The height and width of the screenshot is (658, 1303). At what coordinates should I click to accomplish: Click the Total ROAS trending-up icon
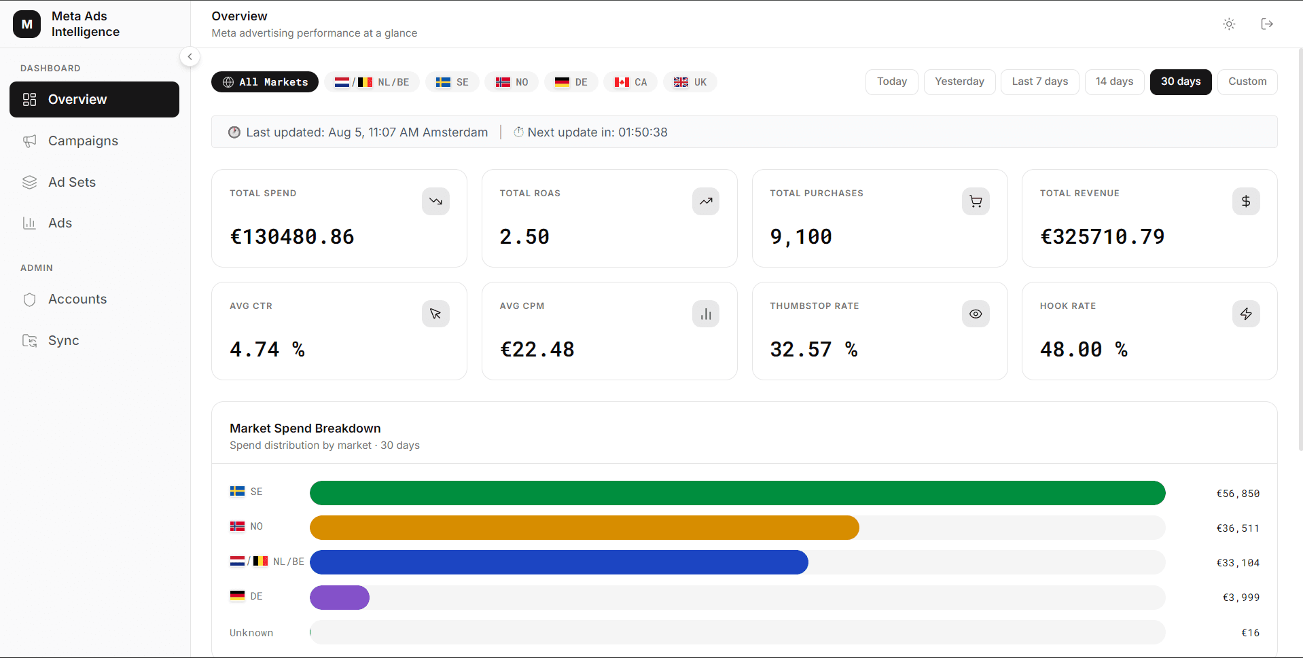click(x=706, y=201)
